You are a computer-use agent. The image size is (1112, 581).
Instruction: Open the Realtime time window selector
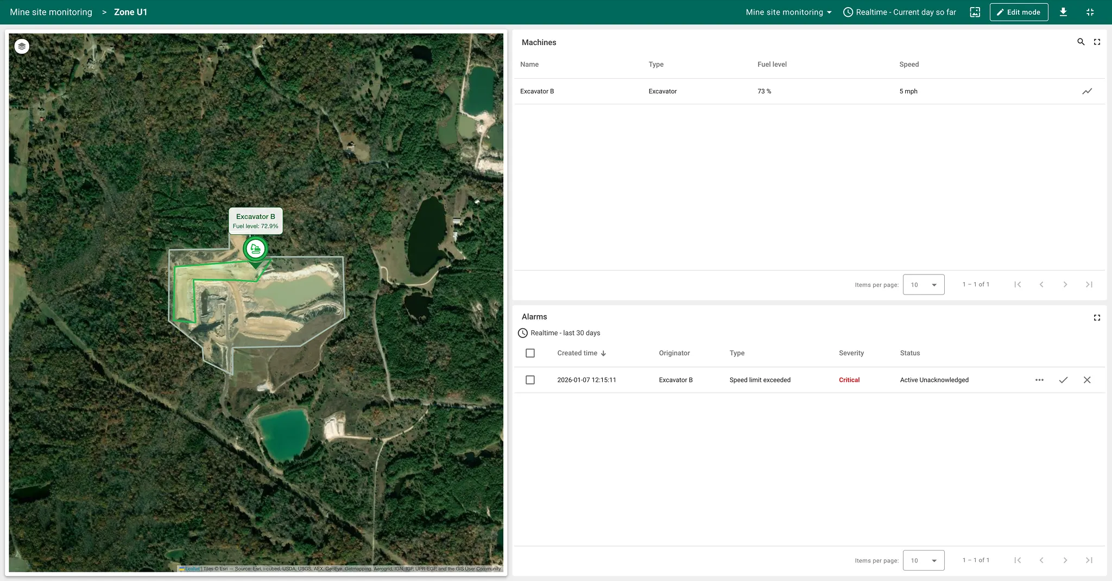pyautogui.click(x=900, y=12)
